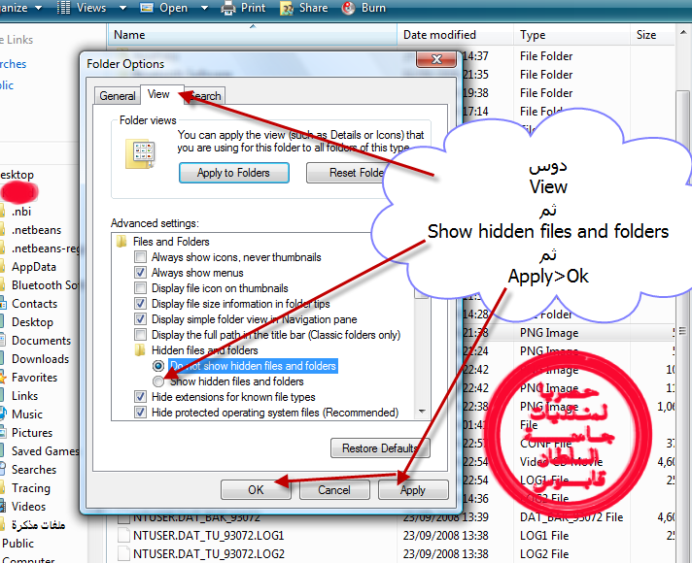This screenshot has height=563, width=692.
Task: Click the Cancel button
Action: (334, 490)
